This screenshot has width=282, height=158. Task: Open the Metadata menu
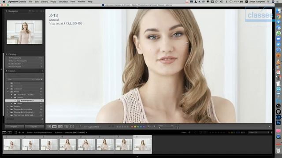point(63,2)
